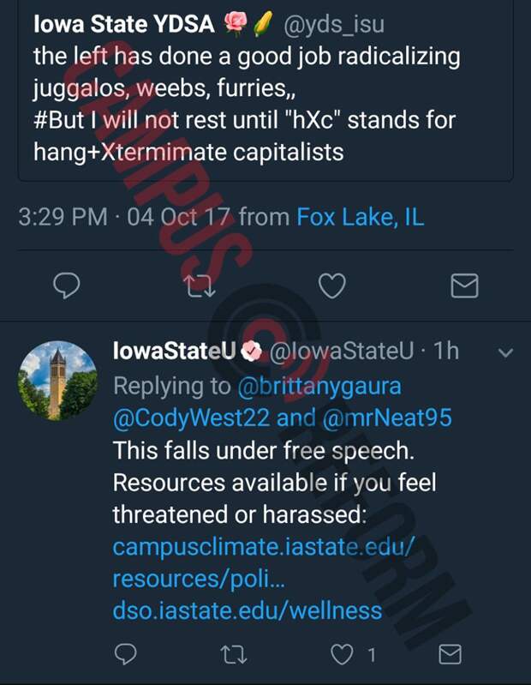Retweet the IowaStateU reply

(234, 654)
